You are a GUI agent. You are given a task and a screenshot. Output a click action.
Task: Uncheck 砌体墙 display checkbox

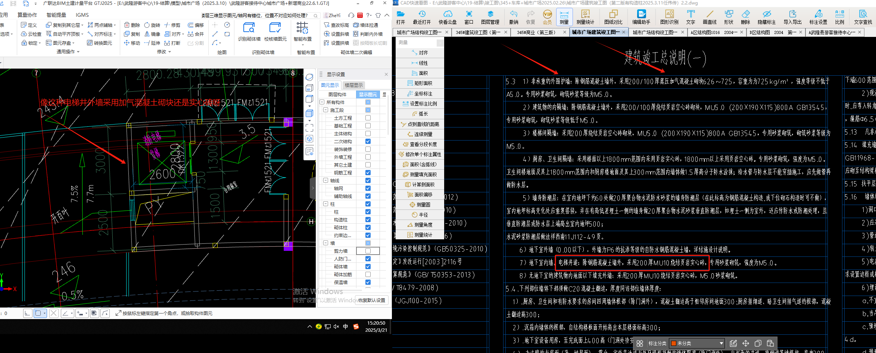(x=368, y=267)
